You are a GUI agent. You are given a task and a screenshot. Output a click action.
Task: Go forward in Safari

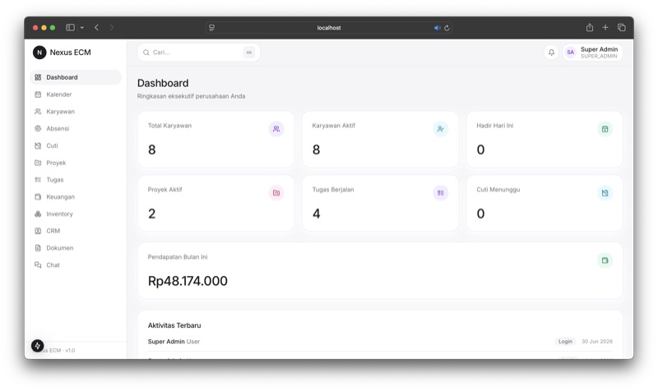(112, 28)
